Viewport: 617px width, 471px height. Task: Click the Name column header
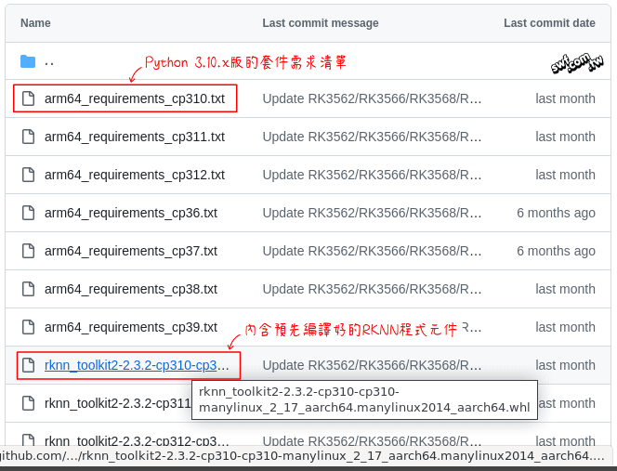35,23
